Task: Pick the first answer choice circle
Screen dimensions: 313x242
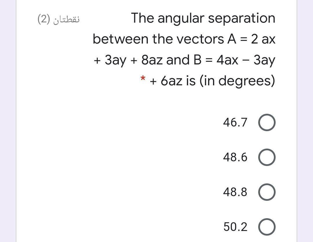Action: tap(267, 122)
